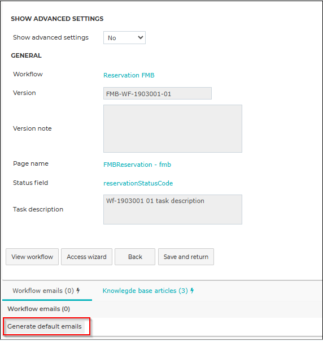Click Save and return
This screenshot has width=323, height=341.
(x=186, y=257)
